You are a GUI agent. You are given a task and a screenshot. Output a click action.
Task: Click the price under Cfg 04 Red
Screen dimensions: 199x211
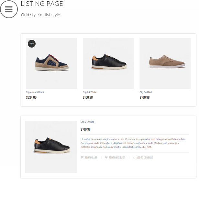click(x=145, y=97)
